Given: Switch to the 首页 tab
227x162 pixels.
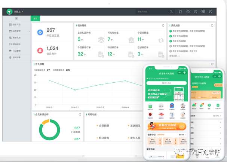Looking at the screenshot, I should 35,18.
